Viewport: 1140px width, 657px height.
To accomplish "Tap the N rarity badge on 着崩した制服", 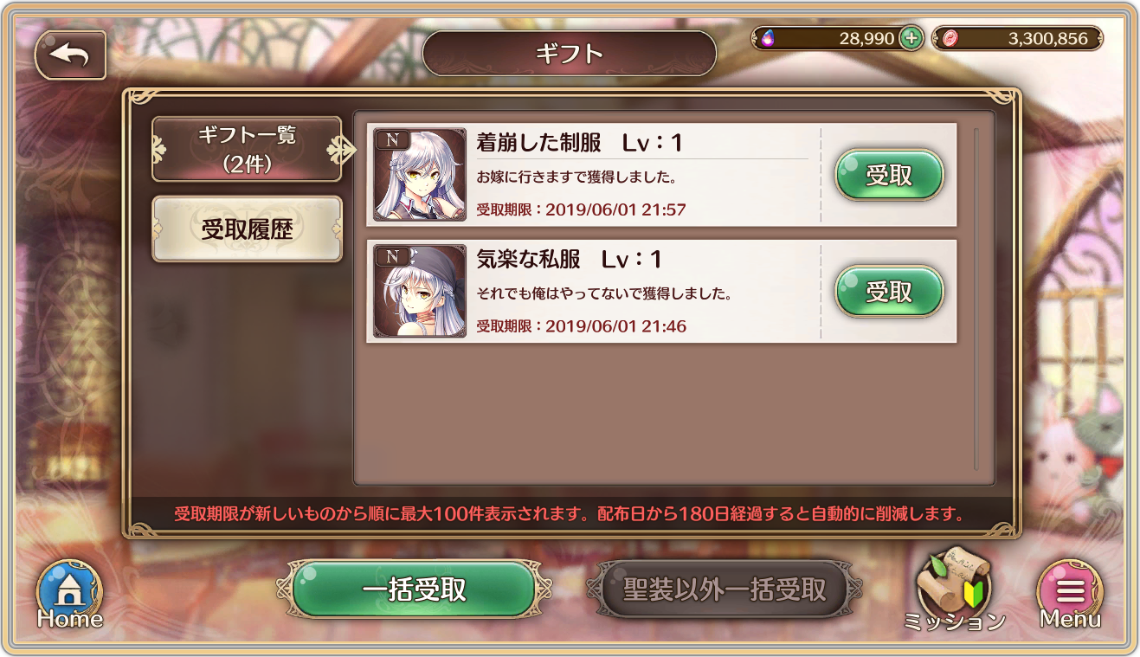I will point(392,138).
